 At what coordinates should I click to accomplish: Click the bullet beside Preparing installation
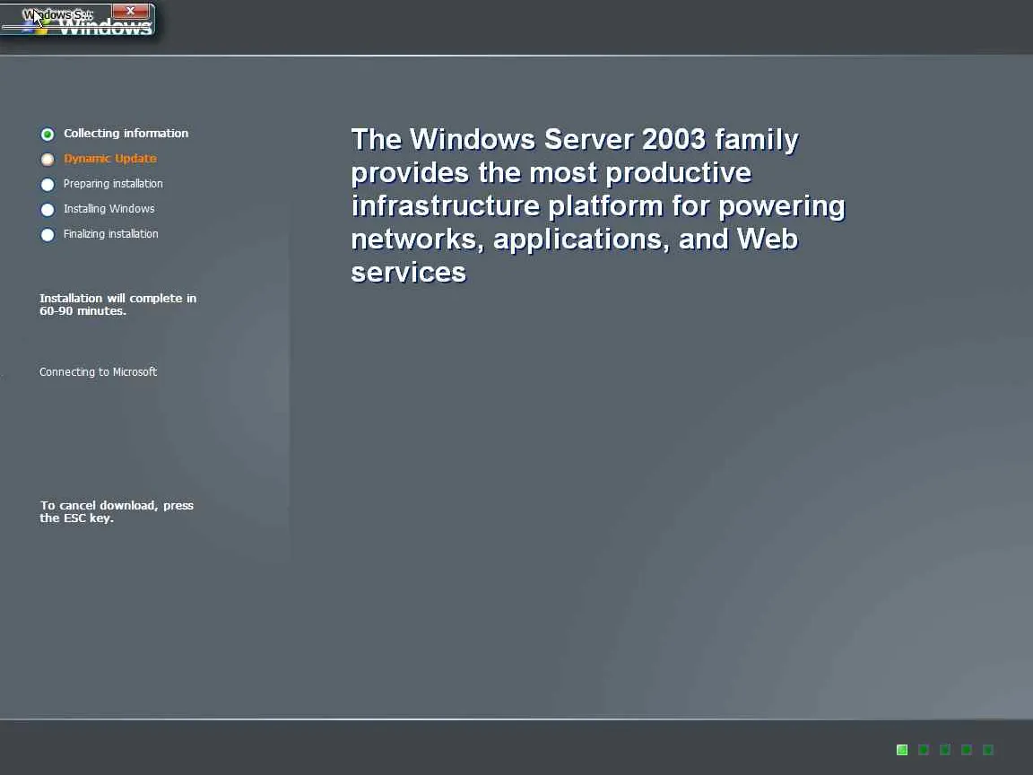pyautogui.click(x=48, y=185)
